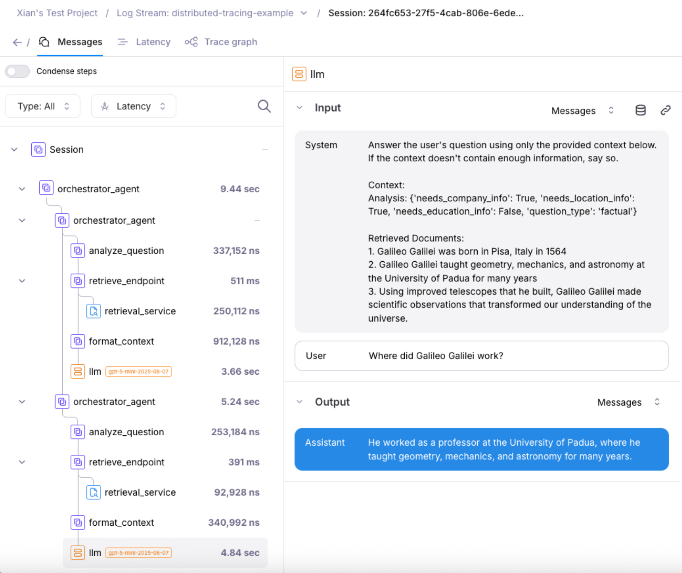The width and height of the screenshot is (682, 573).
Task: Click the 3.66 sec llm icon
Action: point(78,371)
